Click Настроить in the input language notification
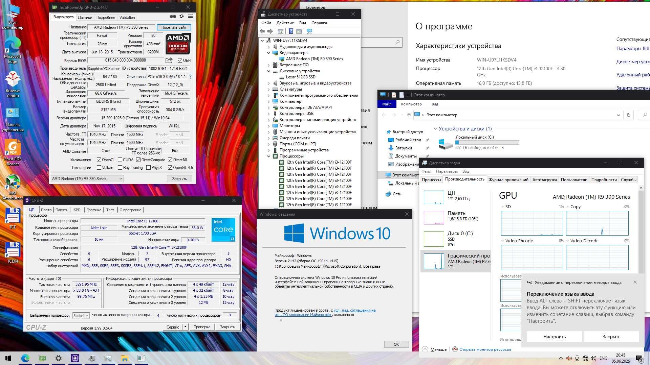The height and width of the screenshot is (365, 650). 555,337
